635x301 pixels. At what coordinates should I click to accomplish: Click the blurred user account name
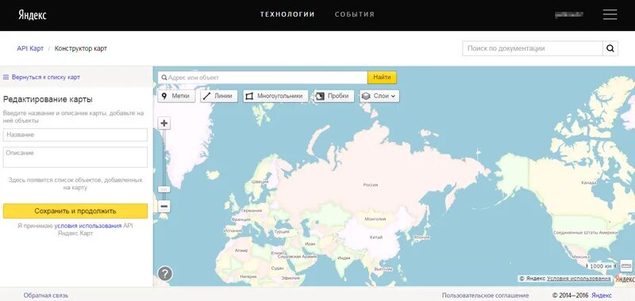point(569,14)
